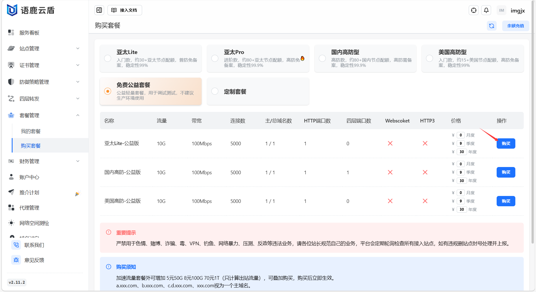Click the refresh icon beside 余额充值

[x=492, y=26]
